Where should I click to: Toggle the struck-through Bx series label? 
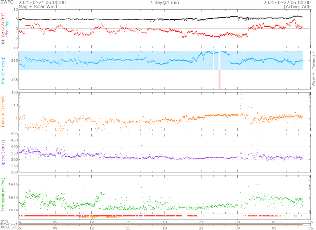pos(7,33)
